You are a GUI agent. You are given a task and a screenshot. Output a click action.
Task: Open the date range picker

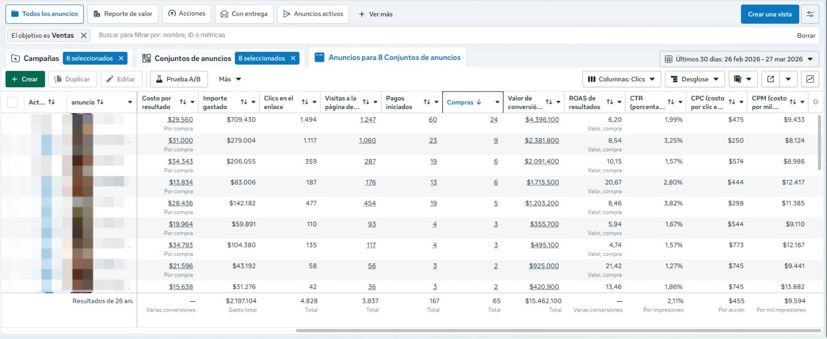tap(739, 59)
